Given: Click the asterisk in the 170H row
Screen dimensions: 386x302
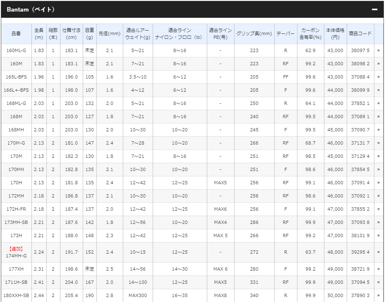Looking at the screenshot, I should tap(378, 183).
